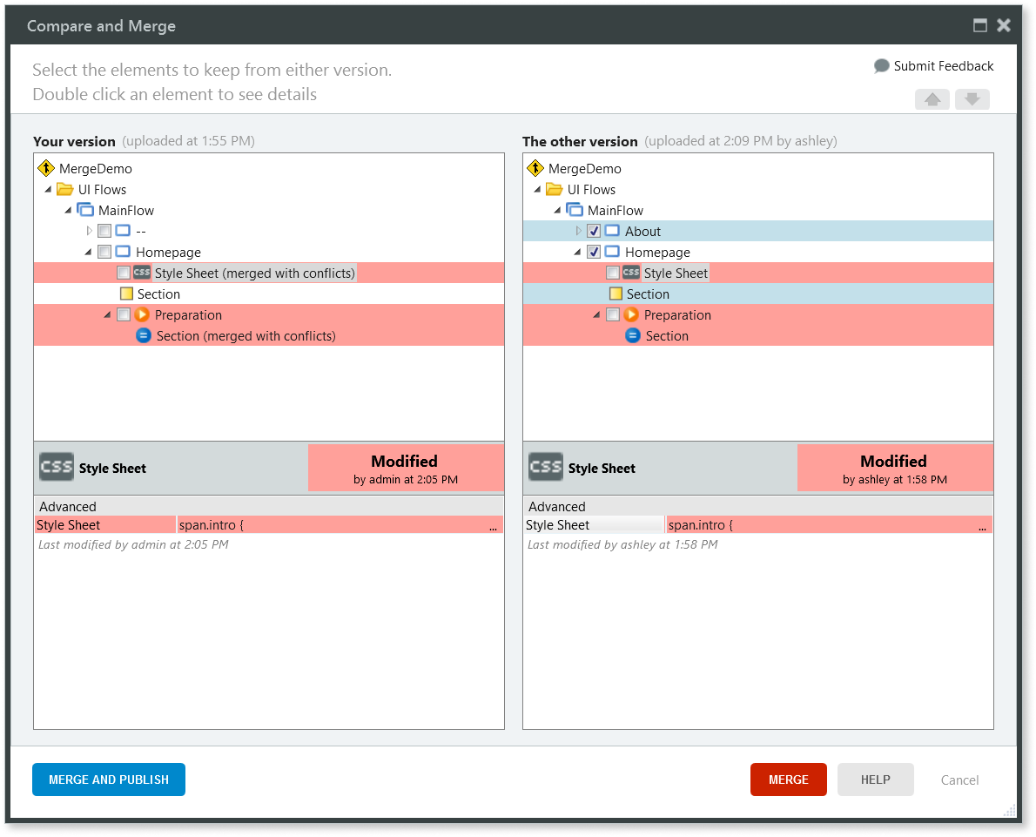Click the CSS icon beside Style Sheet
This screenshot has height=837, width=1036.
(141, 273)
